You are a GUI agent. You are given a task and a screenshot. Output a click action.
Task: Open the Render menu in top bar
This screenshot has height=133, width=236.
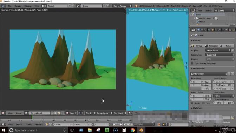[x=18, y=6]
